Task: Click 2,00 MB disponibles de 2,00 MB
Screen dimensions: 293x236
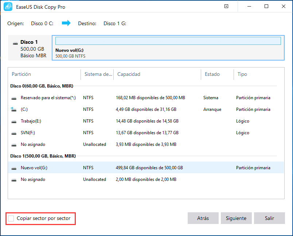Action: click(146, 179)
